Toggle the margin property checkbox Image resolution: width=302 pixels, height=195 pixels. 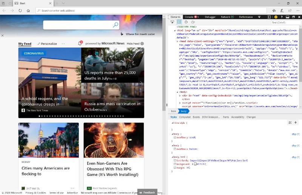tap(175, 167)
